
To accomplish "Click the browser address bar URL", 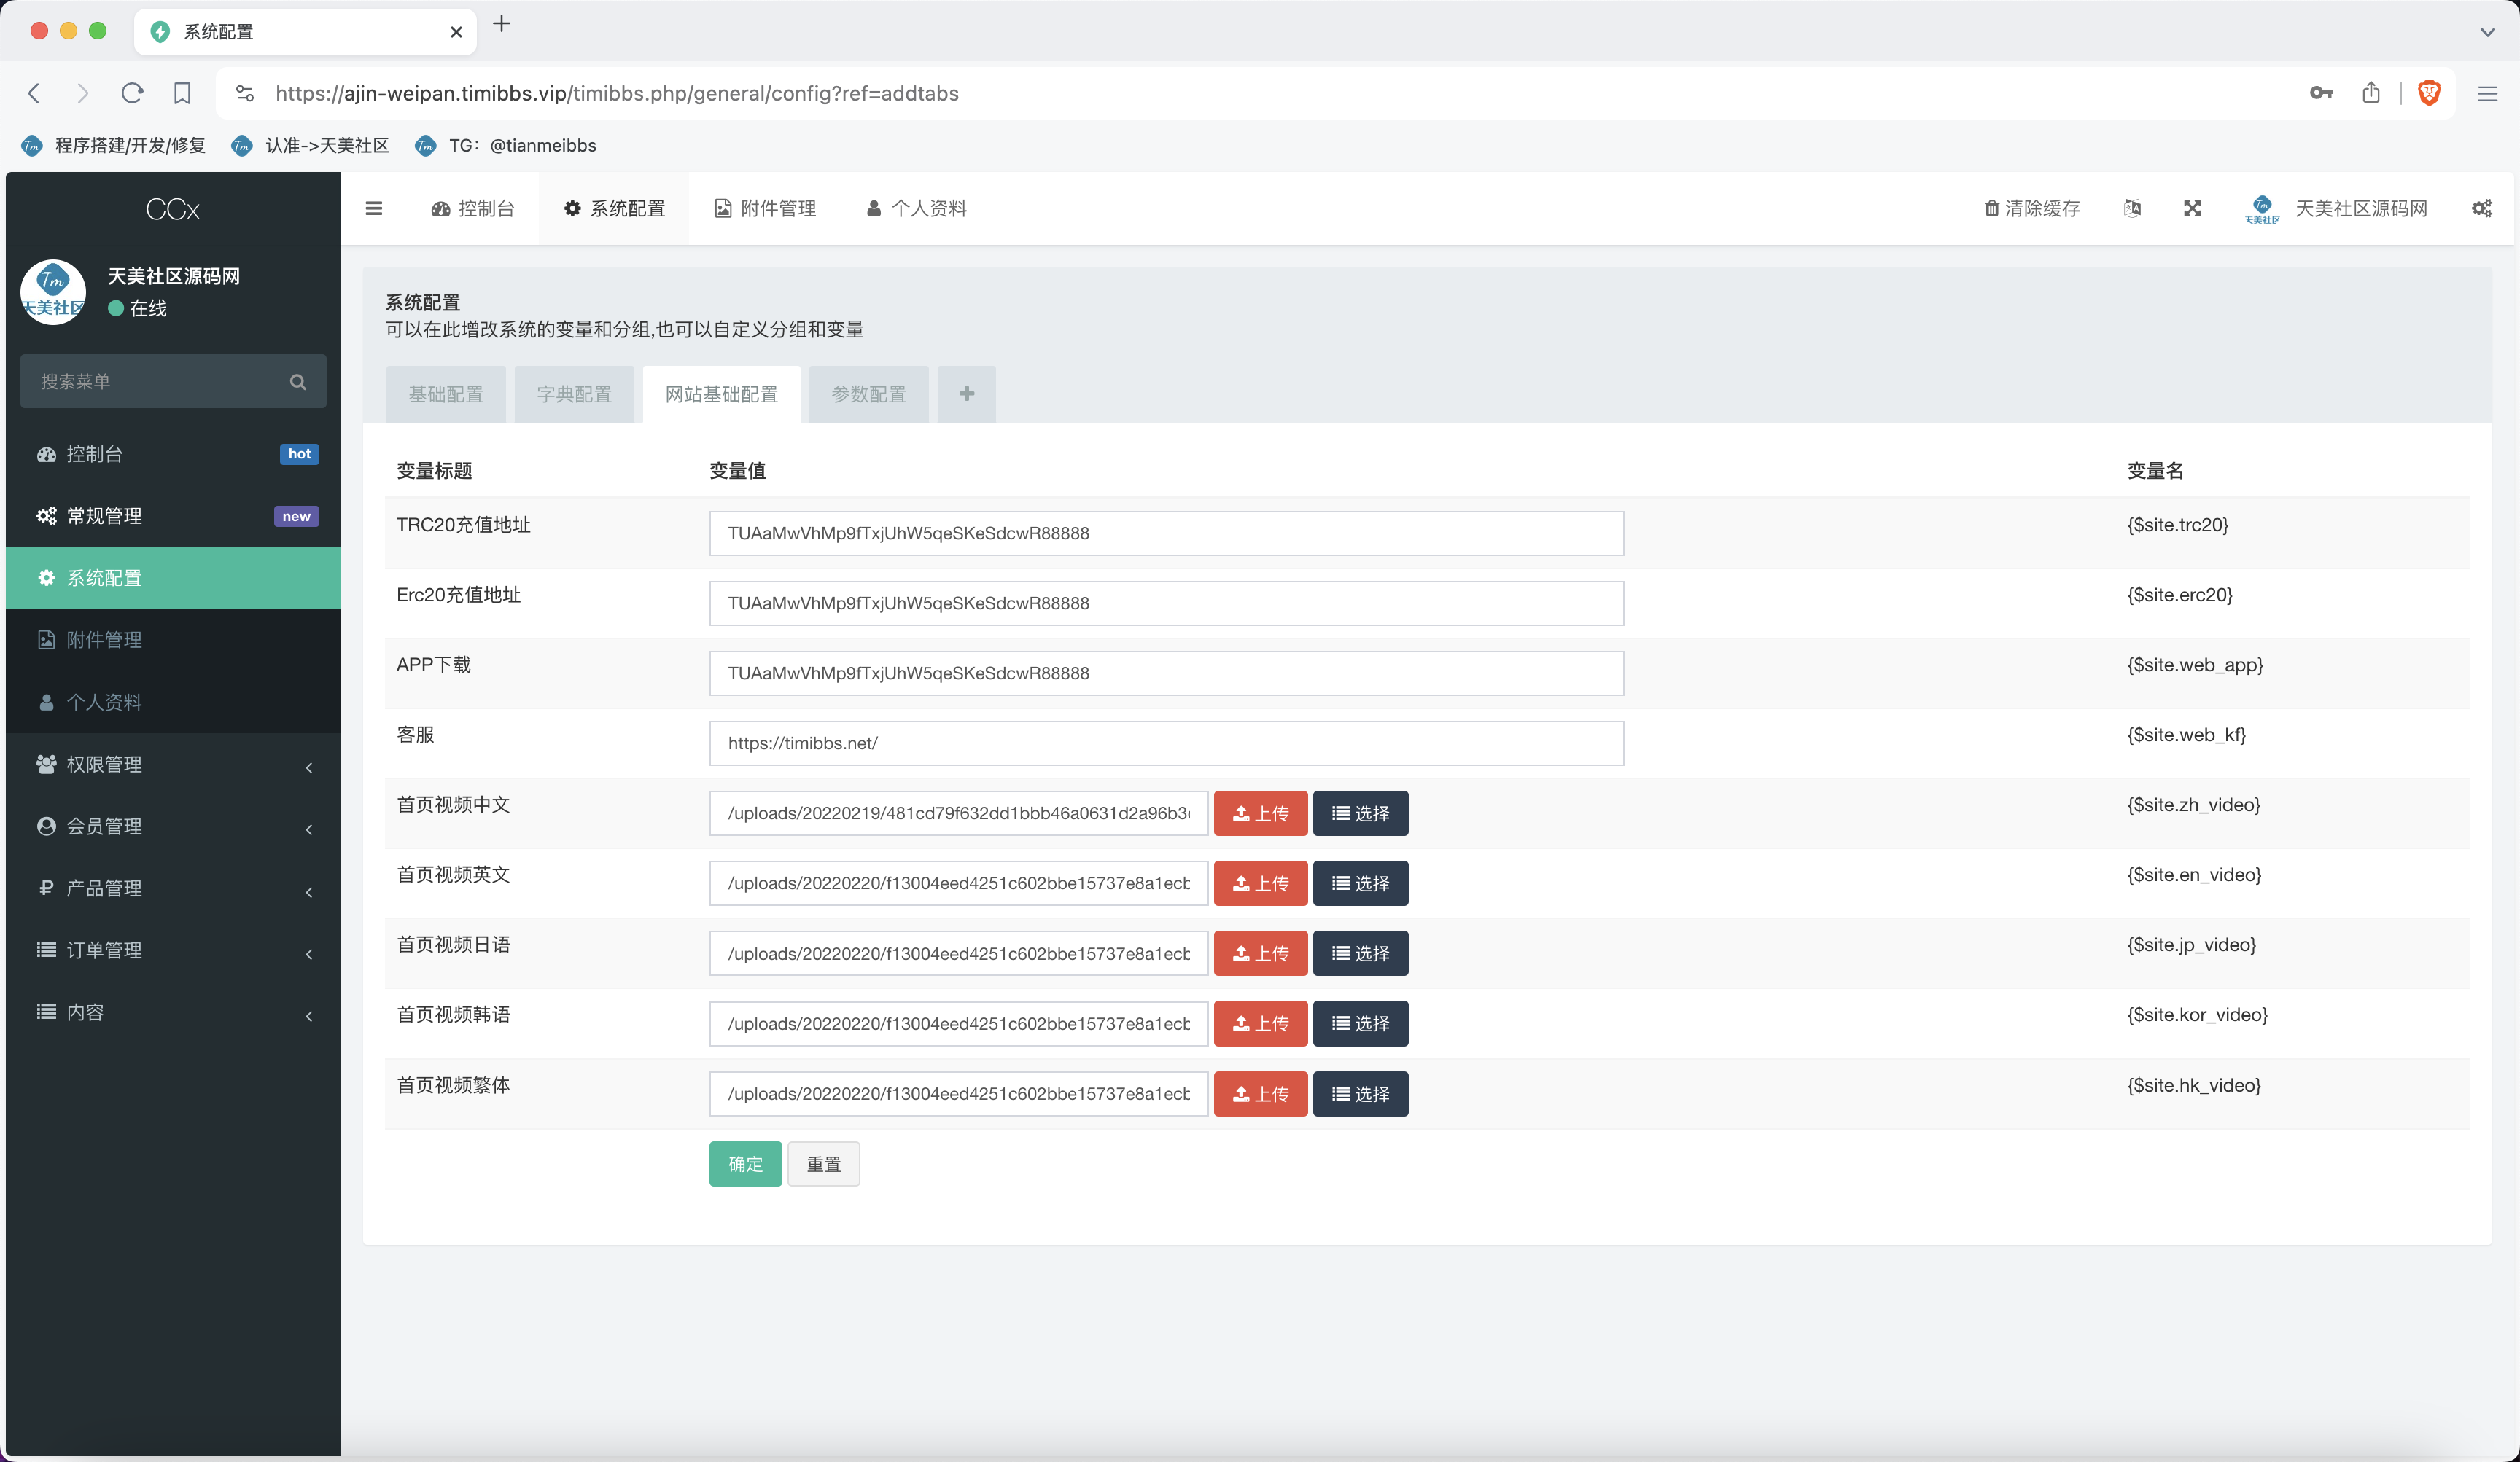I will point(617,93).
